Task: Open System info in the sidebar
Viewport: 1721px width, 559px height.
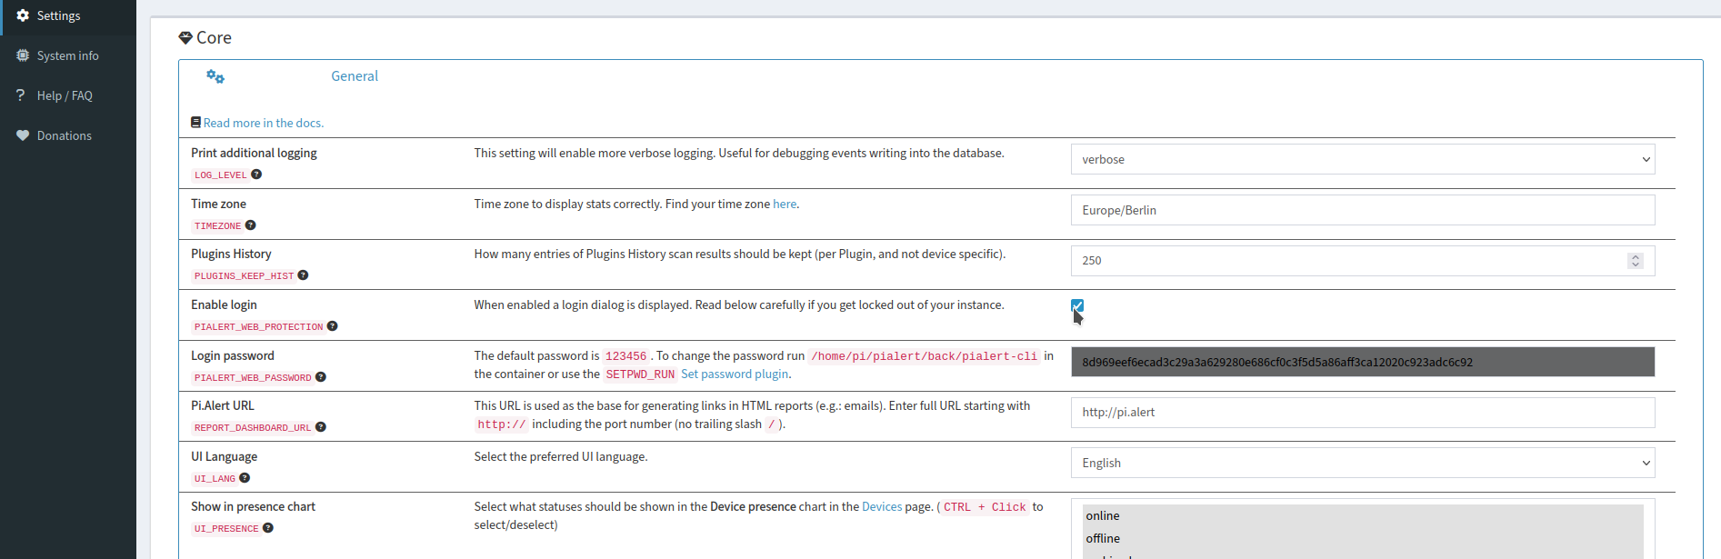Action: point(67,56)
